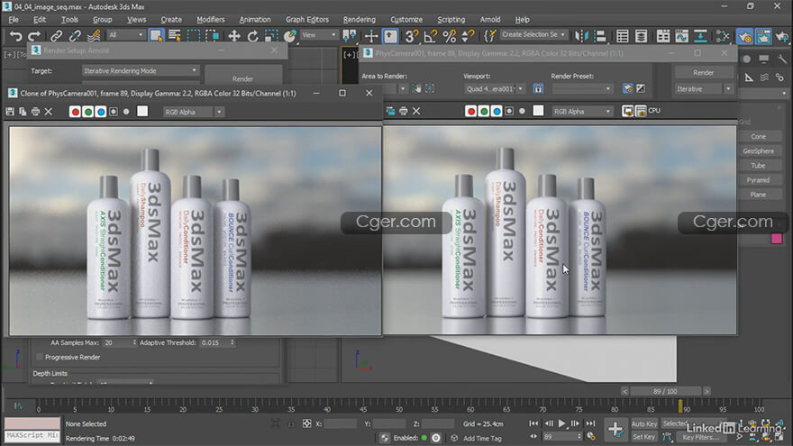
Task: Open the Iterative mode dropdown under Render
Action: click(x=704, y=89)
